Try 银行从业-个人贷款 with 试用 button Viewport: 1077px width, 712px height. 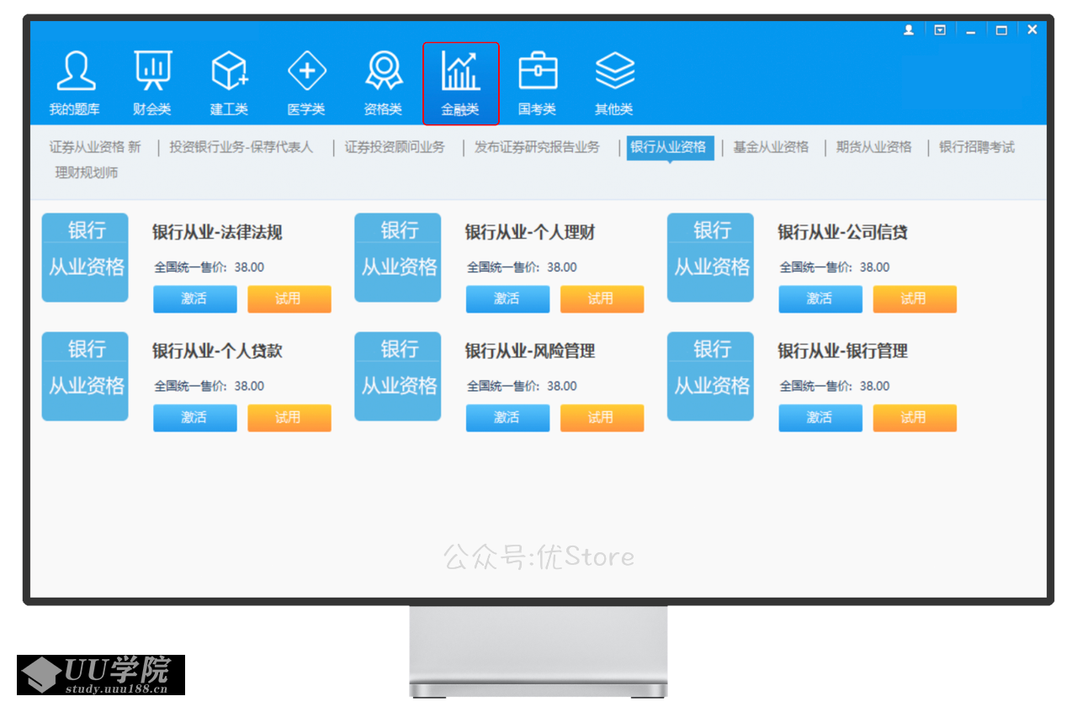tap(289, 418)
